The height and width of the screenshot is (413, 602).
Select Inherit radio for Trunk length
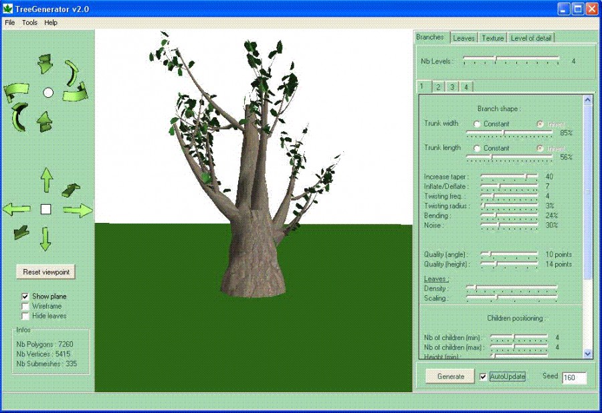(540, 149)
